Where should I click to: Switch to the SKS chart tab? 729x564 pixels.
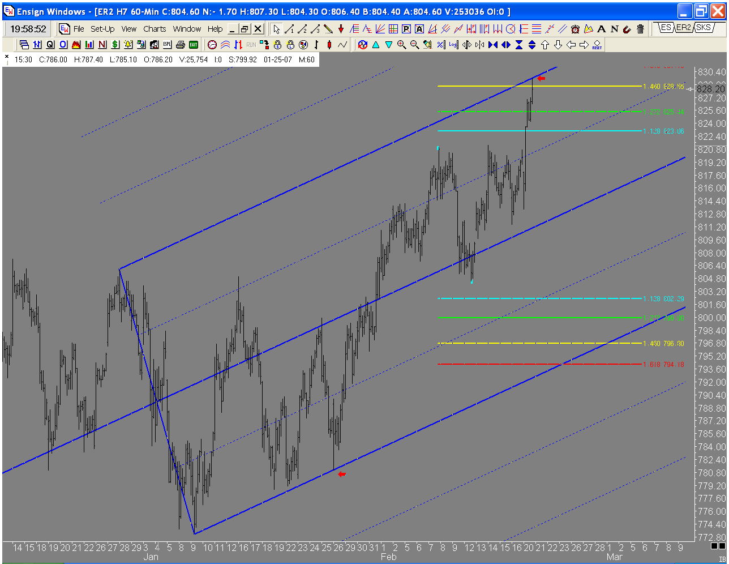point(704,28)
